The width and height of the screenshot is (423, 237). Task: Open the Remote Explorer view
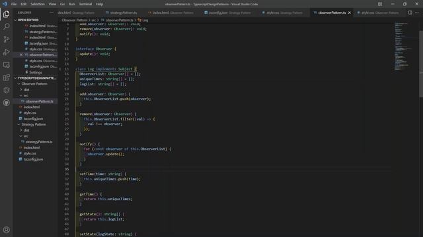(6, 65)
